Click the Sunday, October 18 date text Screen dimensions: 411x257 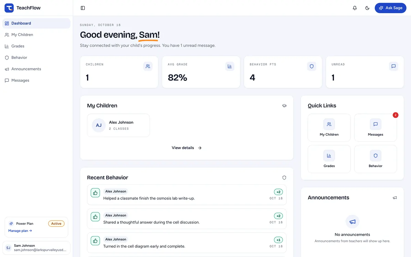pos(100,25)
